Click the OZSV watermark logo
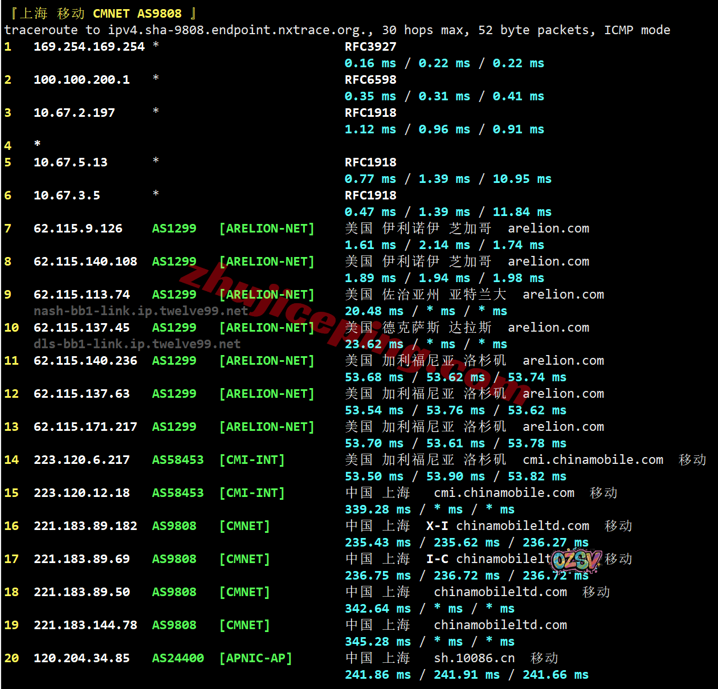The image size is (718, 689). [x=577, y=561]
